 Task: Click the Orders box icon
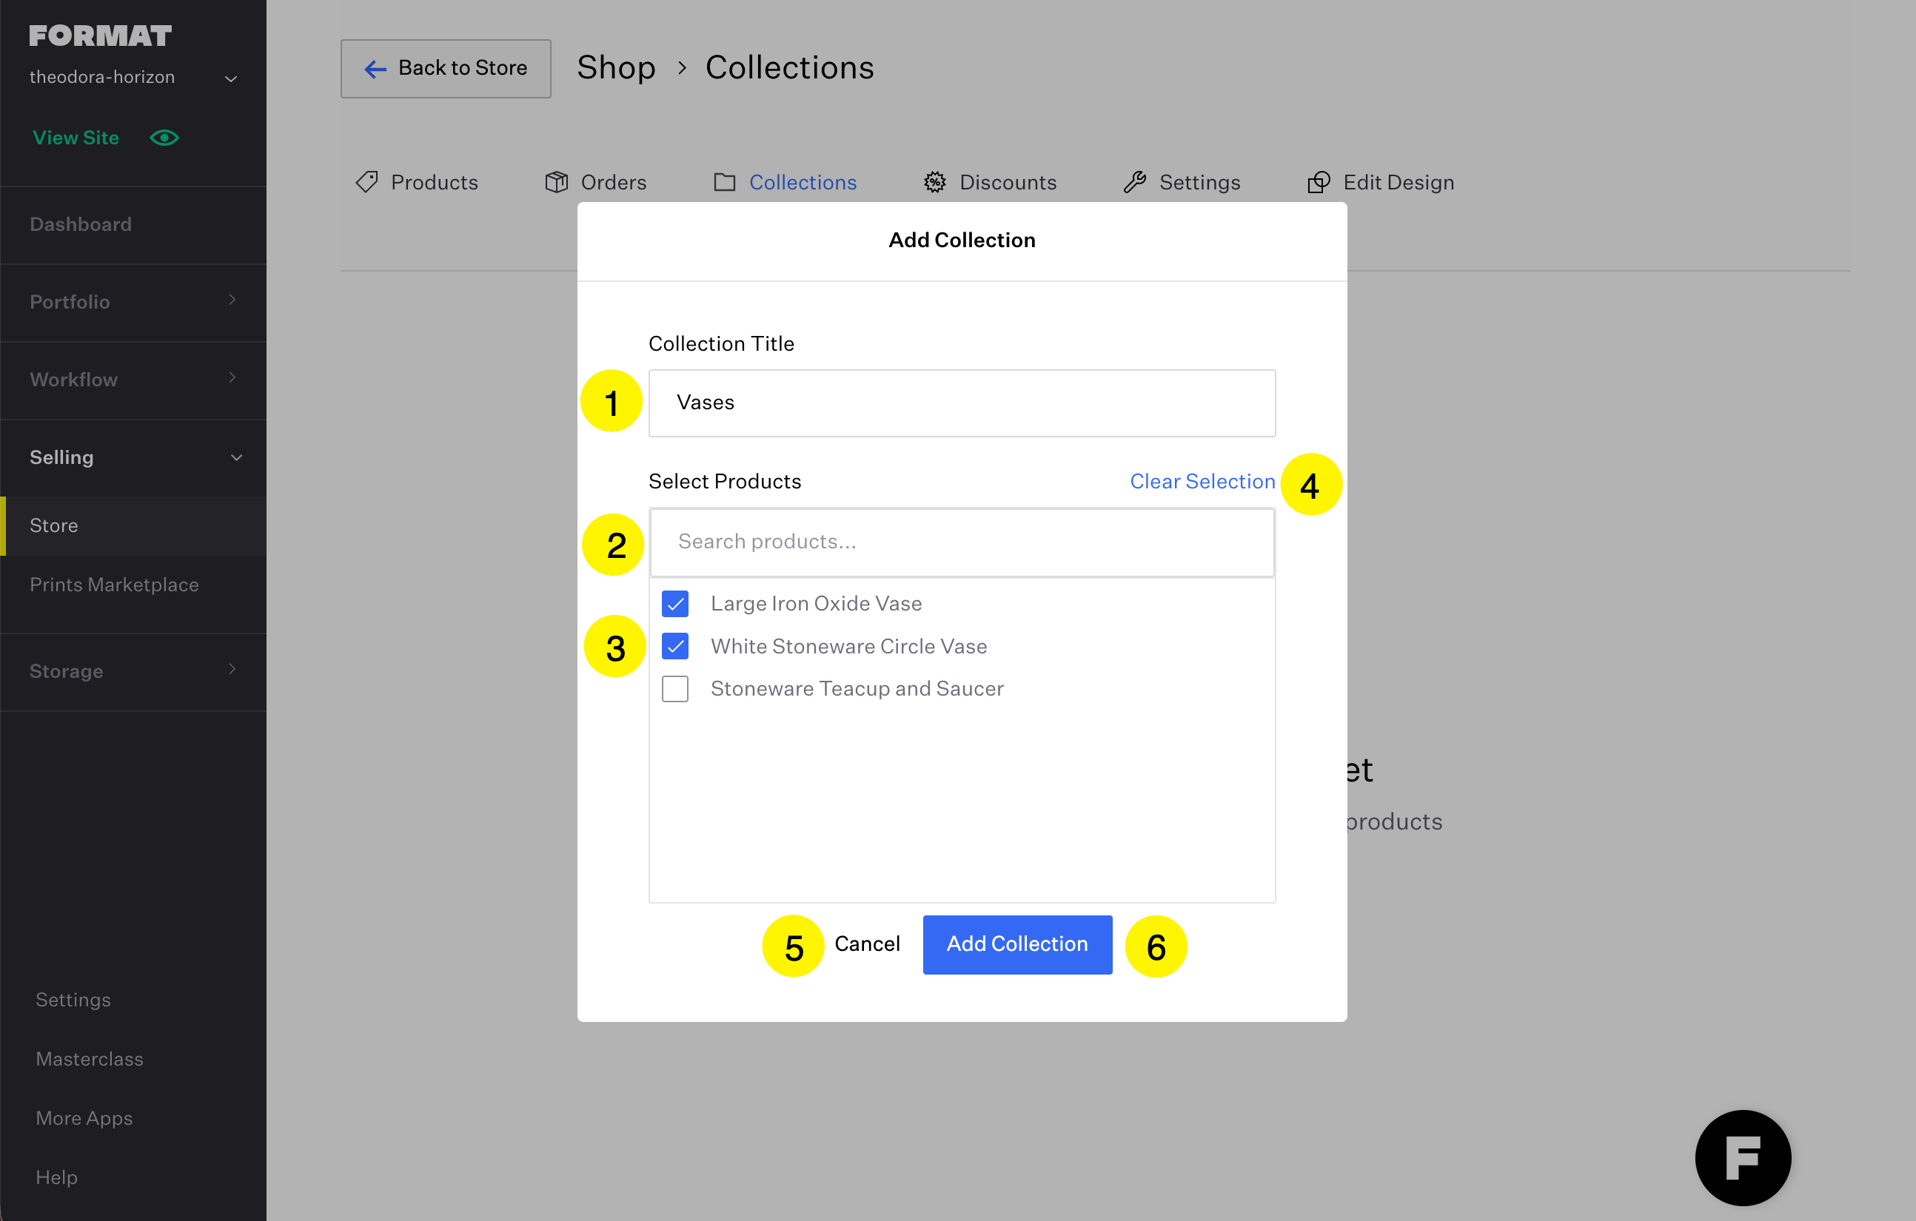coord(556,182)
